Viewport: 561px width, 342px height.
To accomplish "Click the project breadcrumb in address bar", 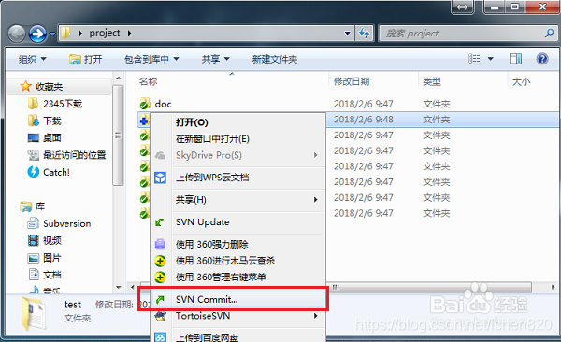I will [x=105, y=33].
